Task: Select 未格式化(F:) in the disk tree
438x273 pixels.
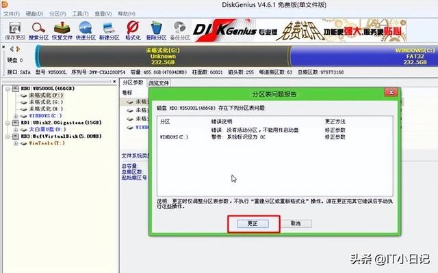Action: [x=47, y=96]
